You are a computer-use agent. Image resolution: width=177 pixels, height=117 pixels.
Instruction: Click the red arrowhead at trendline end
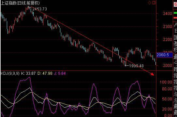click(x=153, y=74)
